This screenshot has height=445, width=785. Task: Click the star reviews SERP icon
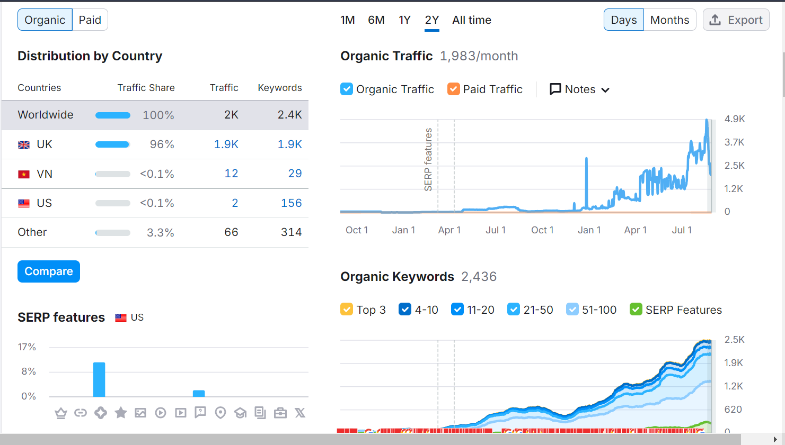coord(121,413)
